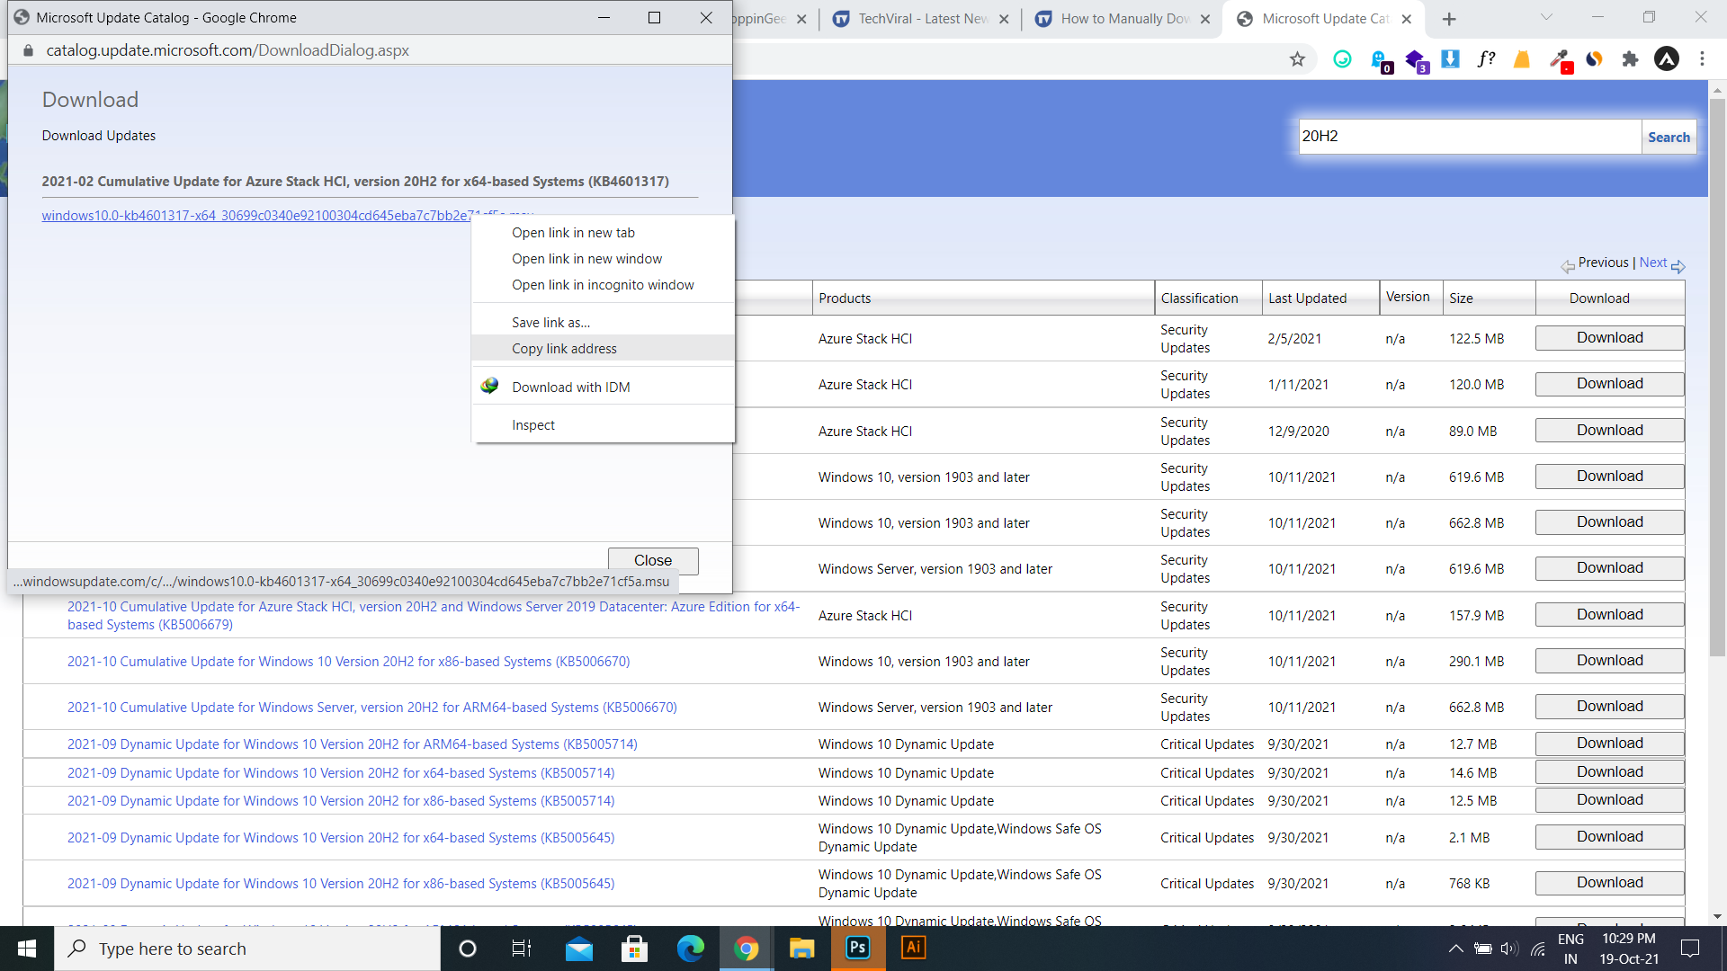
Task: Select Inspect in the context menu
Action: pos(603,425)
